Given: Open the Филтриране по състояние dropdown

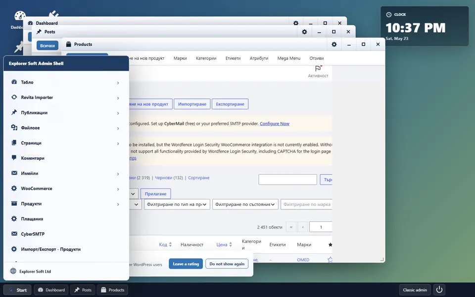Looking at the screenshot, I should (245, 204).
